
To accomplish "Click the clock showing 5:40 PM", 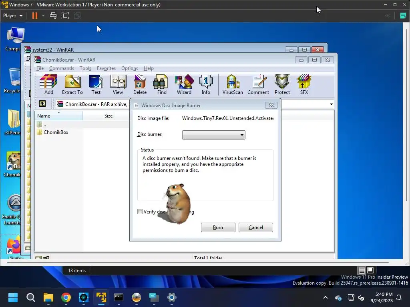I will (382, 297).
